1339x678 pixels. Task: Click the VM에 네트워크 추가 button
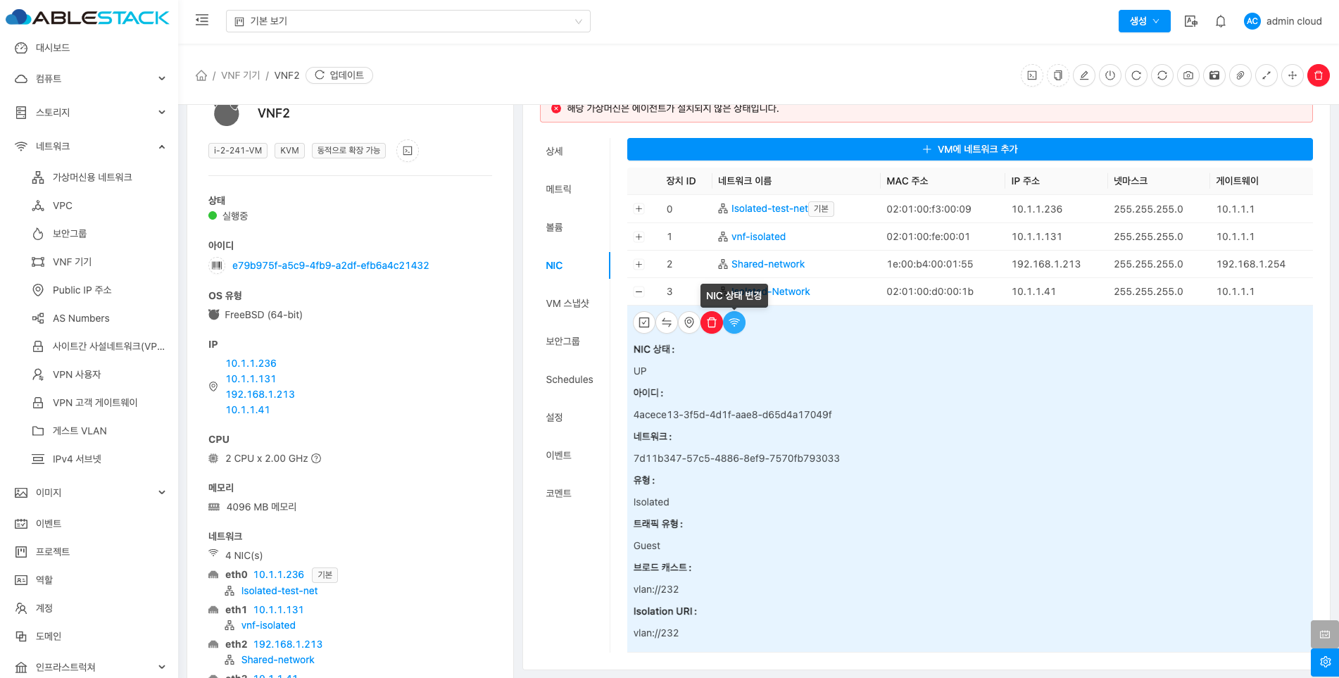tap(969, 149)
